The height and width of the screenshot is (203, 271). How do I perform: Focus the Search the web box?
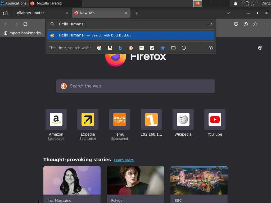point(135,86)
